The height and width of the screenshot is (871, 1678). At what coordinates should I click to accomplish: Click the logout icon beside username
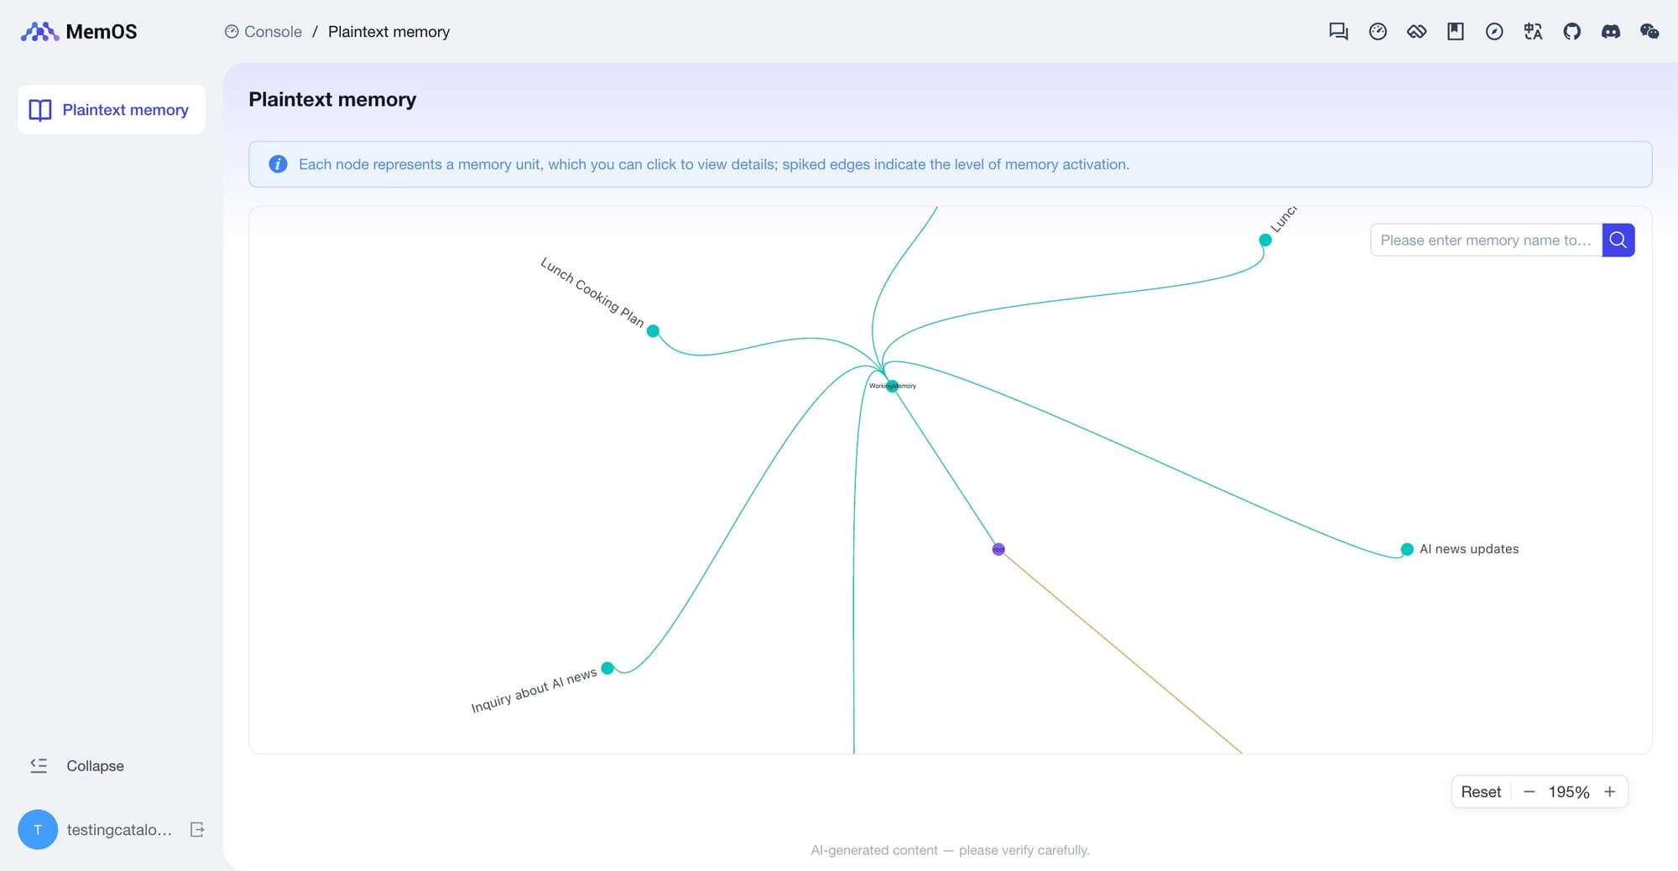coord(197,830)
